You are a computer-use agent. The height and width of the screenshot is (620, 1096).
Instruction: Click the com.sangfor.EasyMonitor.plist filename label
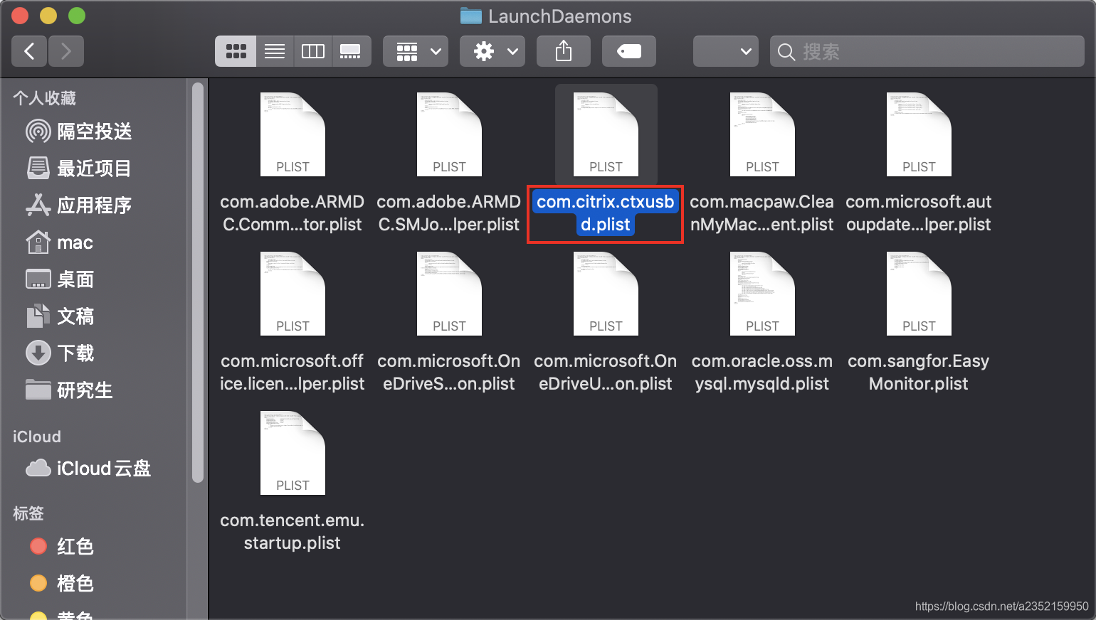(x=918, y=373)
